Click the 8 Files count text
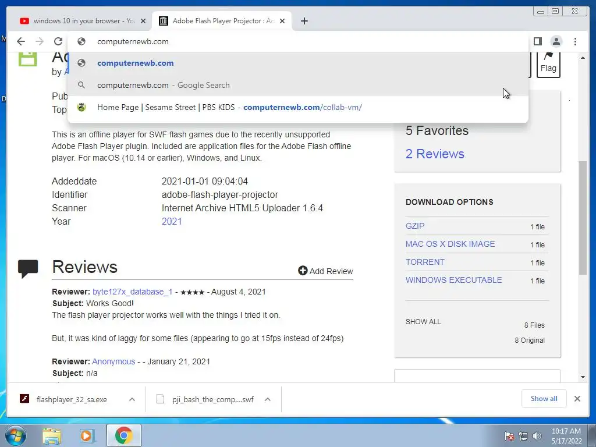596x447 pixels. coord(534,325)
